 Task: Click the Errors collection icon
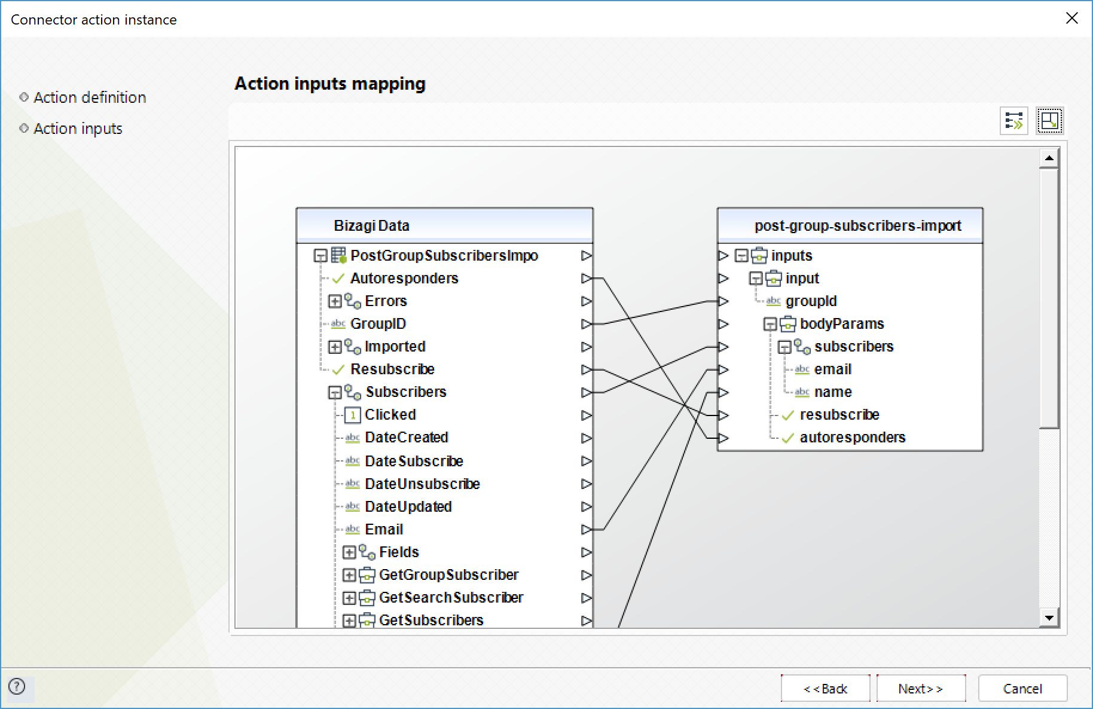point(353,301)
